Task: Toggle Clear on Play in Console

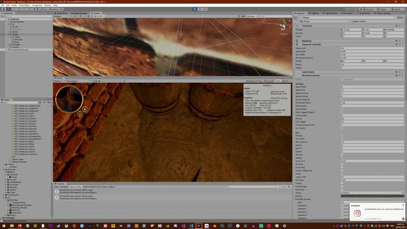Action: (x=76, y=186)
